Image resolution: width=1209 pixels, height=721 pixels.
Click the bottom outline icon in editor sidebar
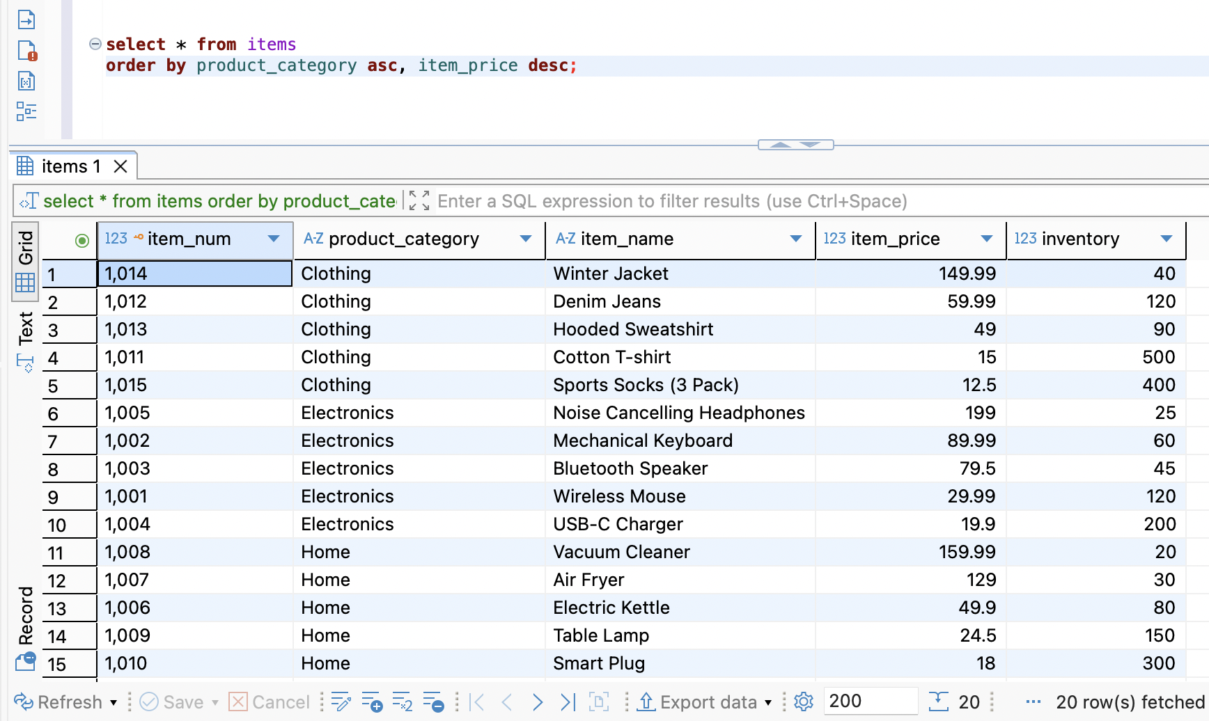[26, 111]
